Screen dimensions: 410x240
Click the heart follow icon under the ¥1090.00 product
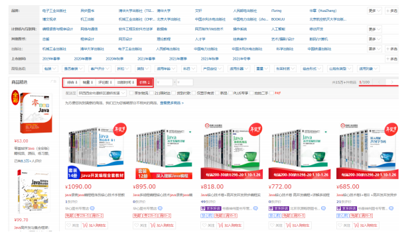coord(68,225)
